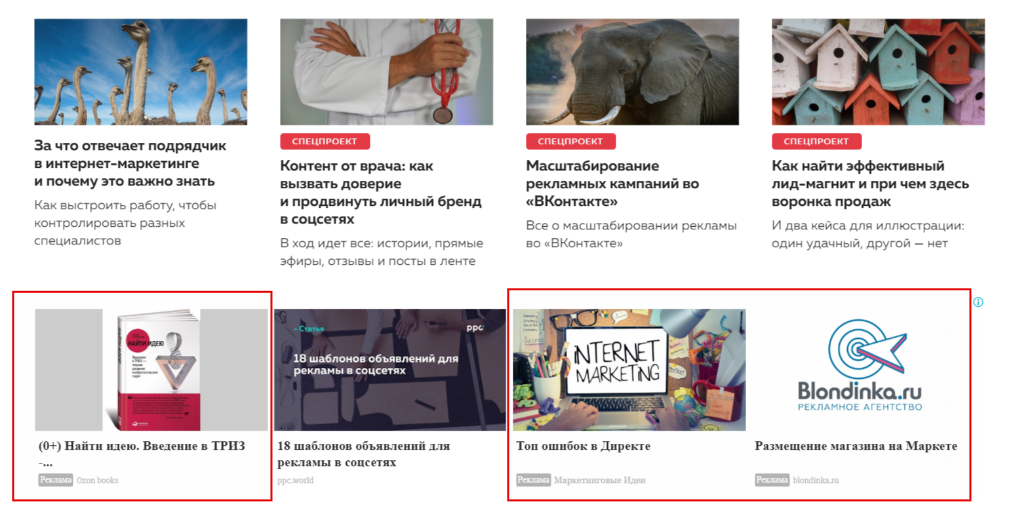Viewport: 1013px width, 512px height.
Task: Open headline Как найти эффективный лид-магнит
Action: point(871,184)
